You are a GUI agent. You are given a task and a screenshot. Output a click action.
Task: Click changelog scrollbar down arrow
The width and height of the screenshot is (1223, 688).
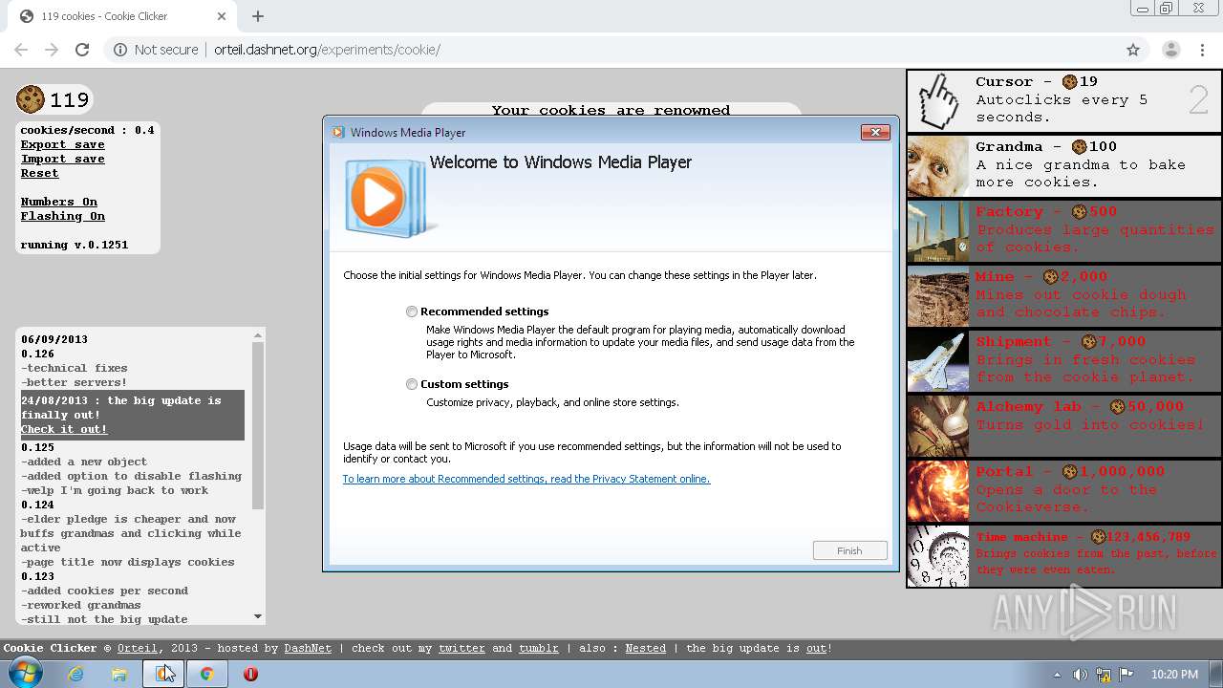[x=258, y=616]
